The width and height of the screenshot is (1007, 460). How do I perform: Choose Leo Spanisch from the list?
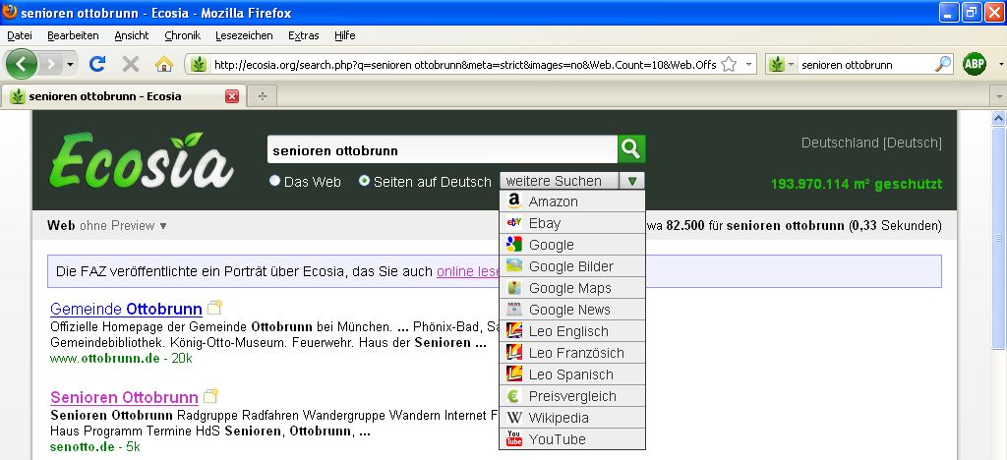[572, 374]
